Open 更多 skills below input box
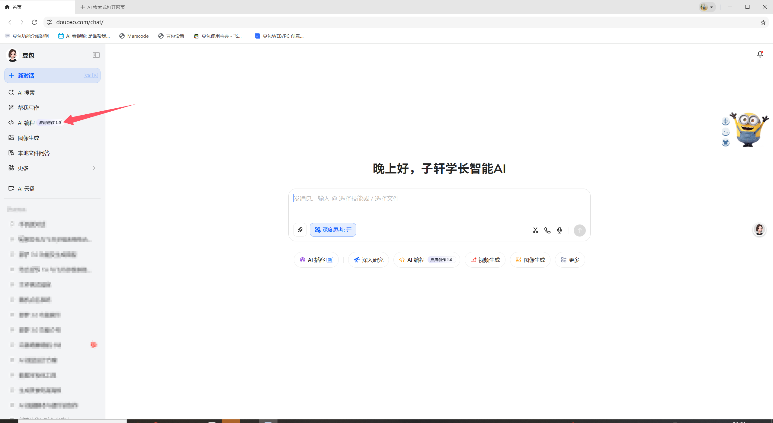Screen dimensions: 773x423 coord(570,260)
